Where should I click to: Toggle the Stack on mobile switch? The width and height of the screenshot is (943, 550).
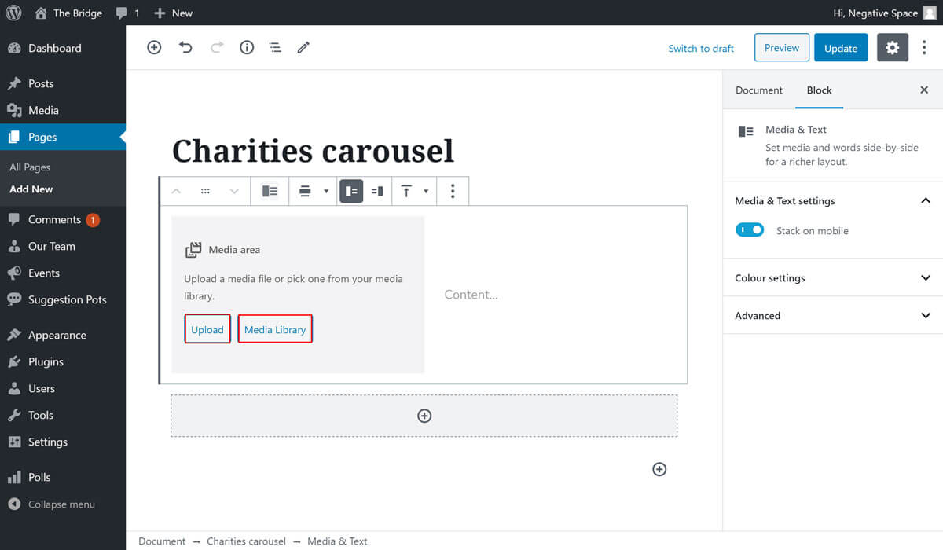(750, 230)
